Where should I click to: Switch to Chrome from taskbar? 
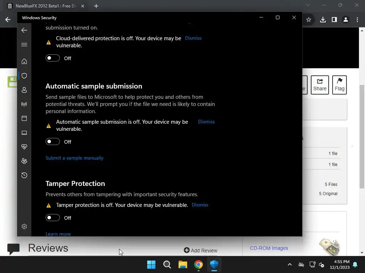[x=199, y=264]
